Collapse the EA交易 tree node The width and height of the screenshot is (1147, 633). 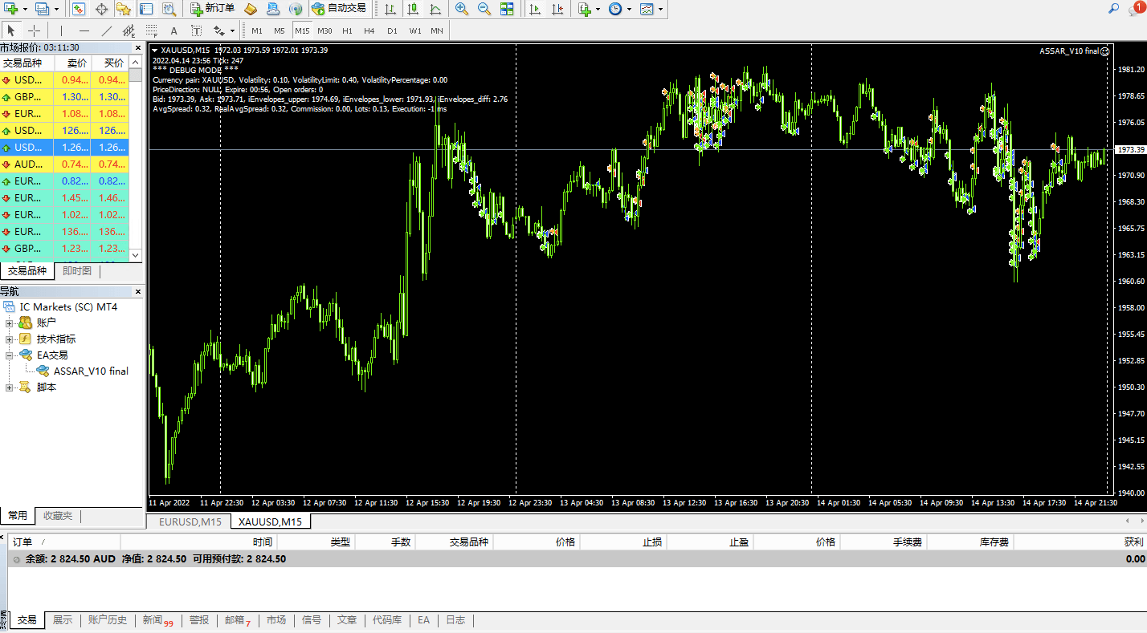[x=10, y=355]
